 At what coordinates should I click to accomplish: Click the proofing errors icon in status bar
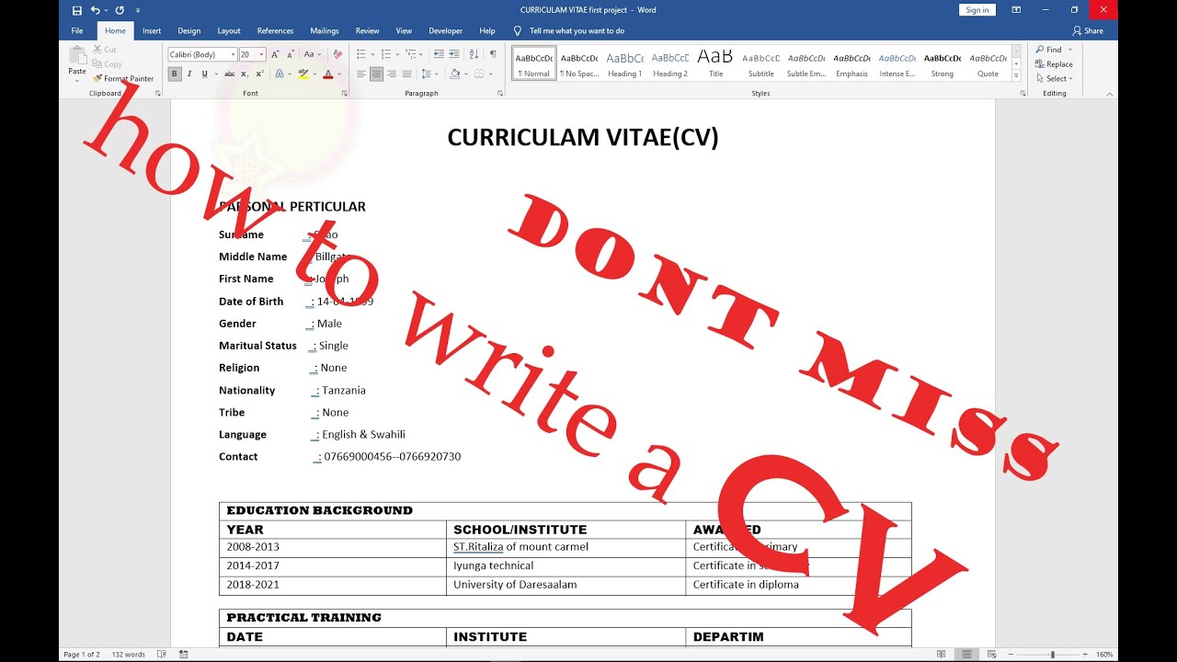pyautogui.click(x=162, y=655)
